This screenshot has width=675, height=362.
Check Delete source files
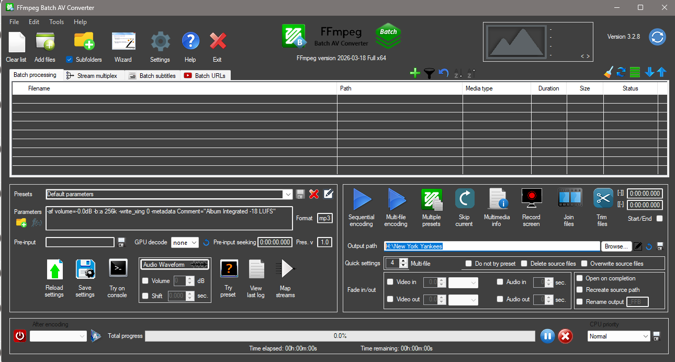525,264
